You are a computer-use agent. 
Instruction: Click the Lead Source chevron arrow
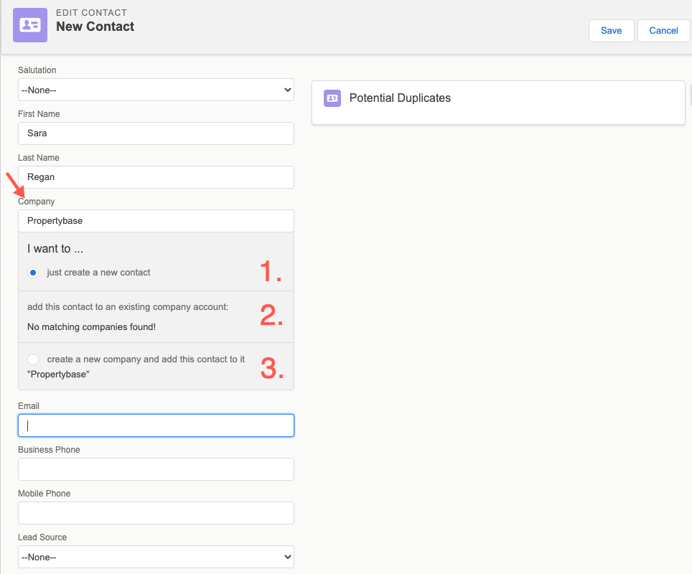(x=287, y=557)
